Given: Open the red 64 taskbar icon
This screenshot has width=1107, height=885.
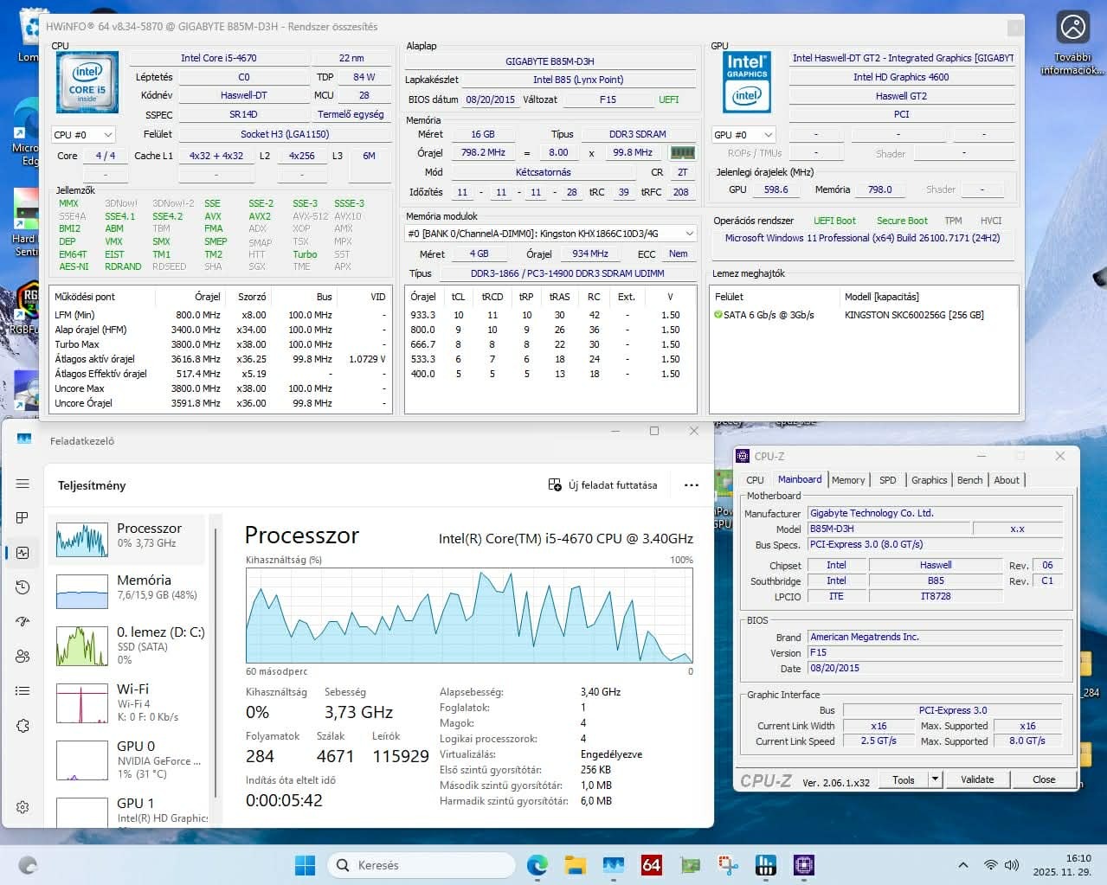Looking at the screenshot, I should pyautogui.click(x=651, y=864).
